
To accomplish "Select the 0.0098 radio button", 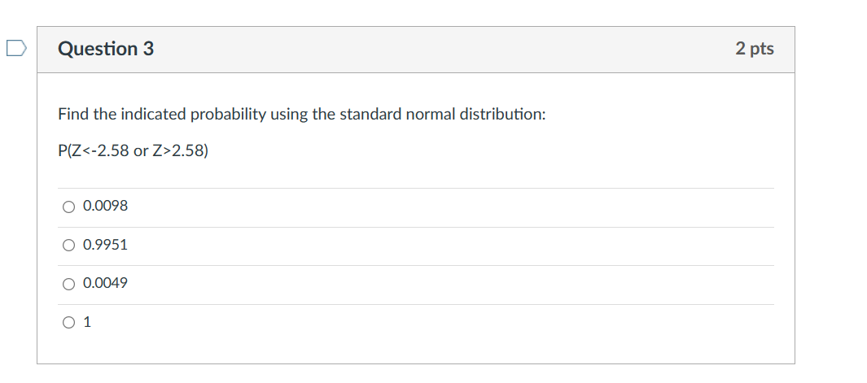I will coord(68,207).
